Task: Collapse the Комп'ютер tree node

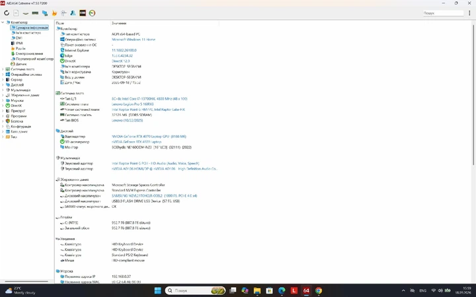Action: (3, 22)
